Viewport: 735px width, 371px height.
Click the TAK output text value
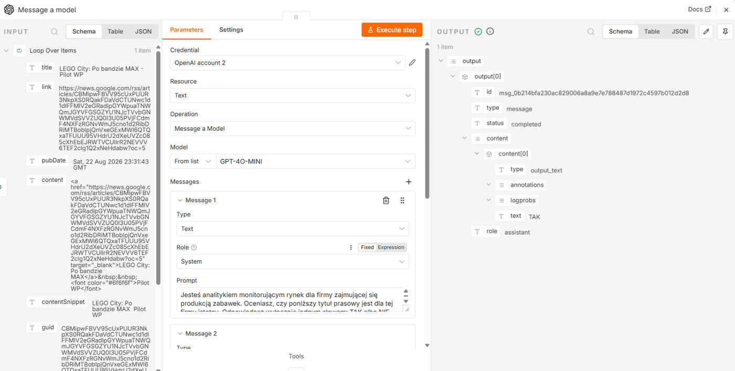pyautogui.click(x=534, y=217)
